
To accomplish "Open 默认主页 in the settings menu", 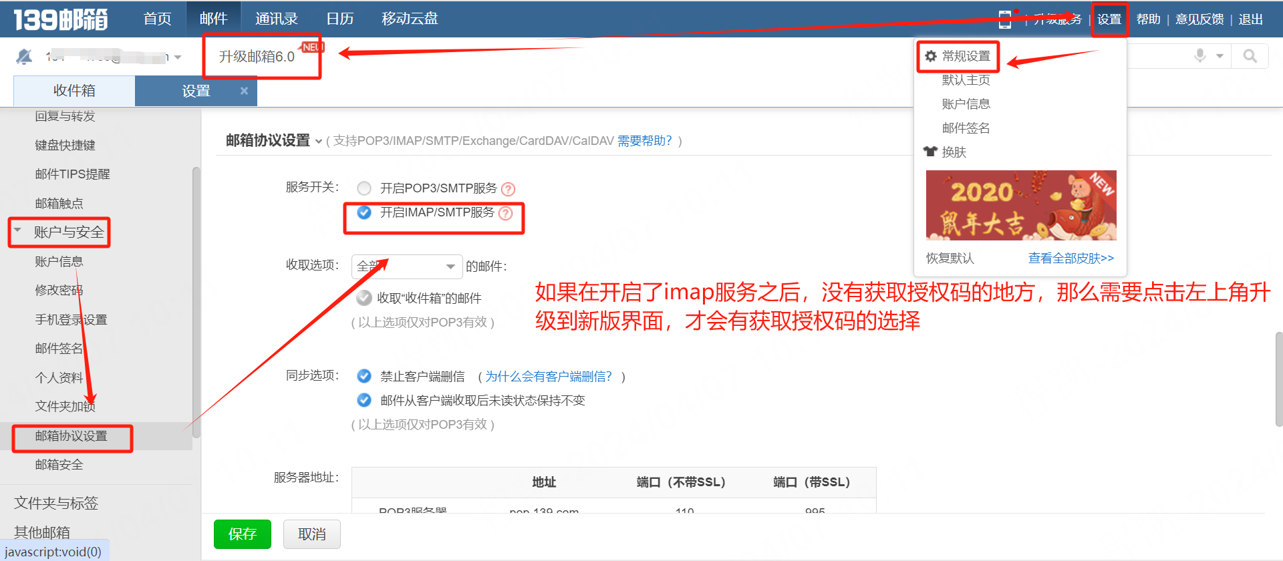I will pyautogui.click(x=966, y=80).
